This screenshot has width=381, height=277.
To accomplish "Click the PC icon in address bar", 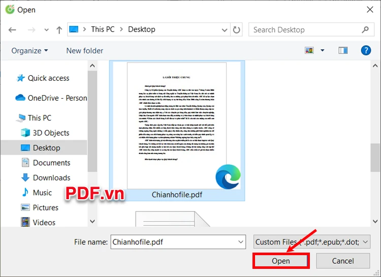I will click(73, 29).
